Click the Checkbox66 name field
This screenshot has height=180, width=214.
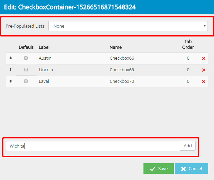pos(122,58)
